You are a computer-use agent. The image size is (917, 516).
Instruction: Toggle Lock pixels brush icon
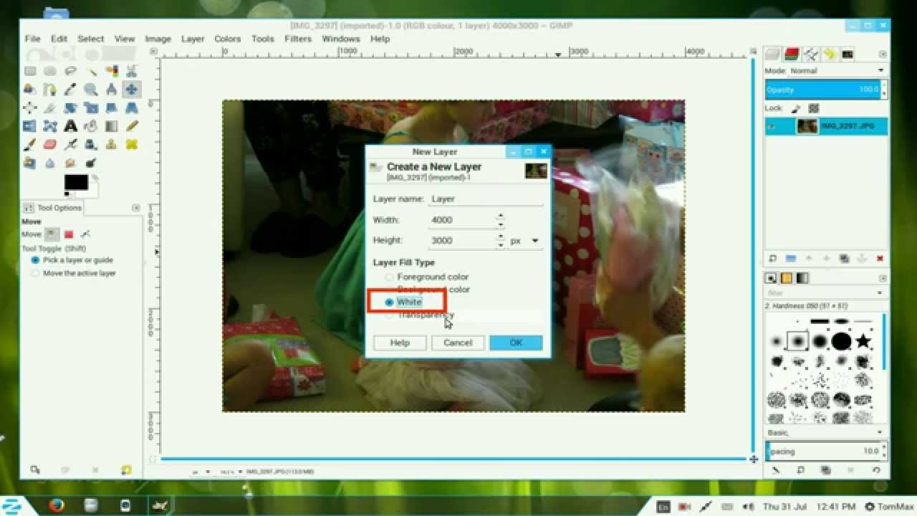coord(795,108)
